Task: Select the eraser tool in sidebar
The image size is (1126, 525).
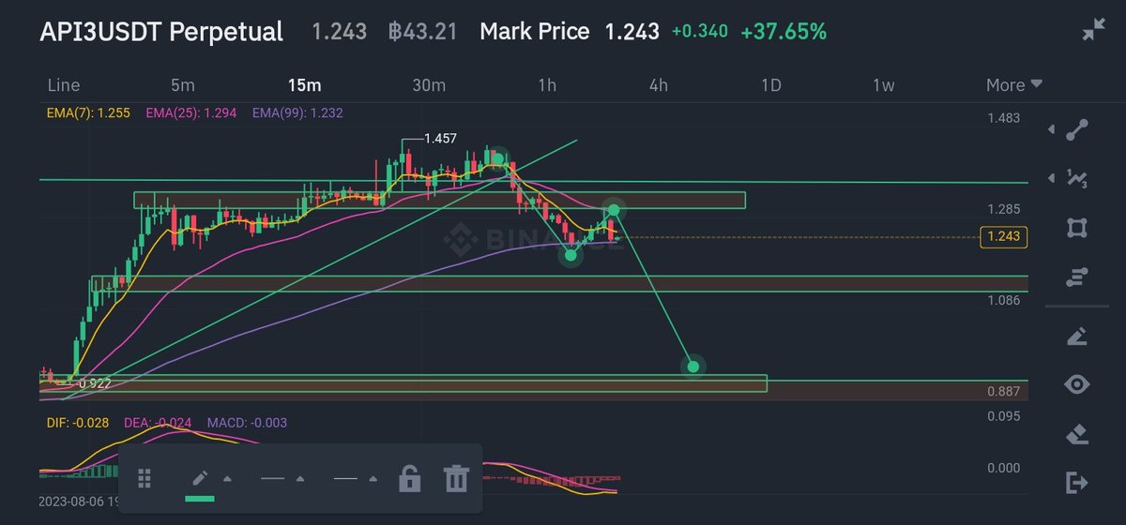Action: 1077,434
